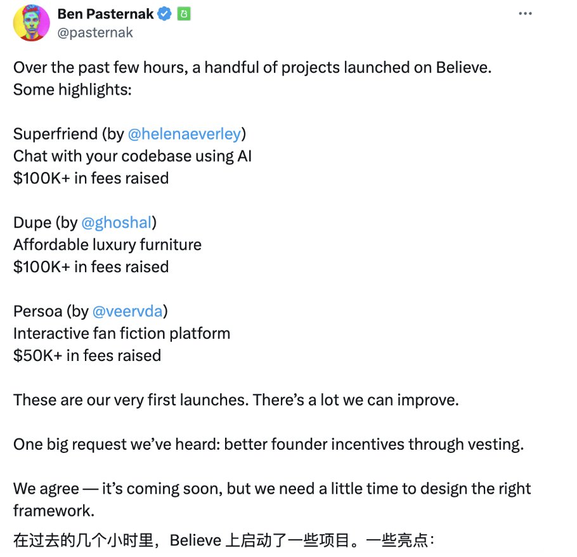Image resolution: width=577 pixels, height=557 pixels.
Task: Open the three-dot more options menu
Action: pyautogui.click(x=525, y=13)
